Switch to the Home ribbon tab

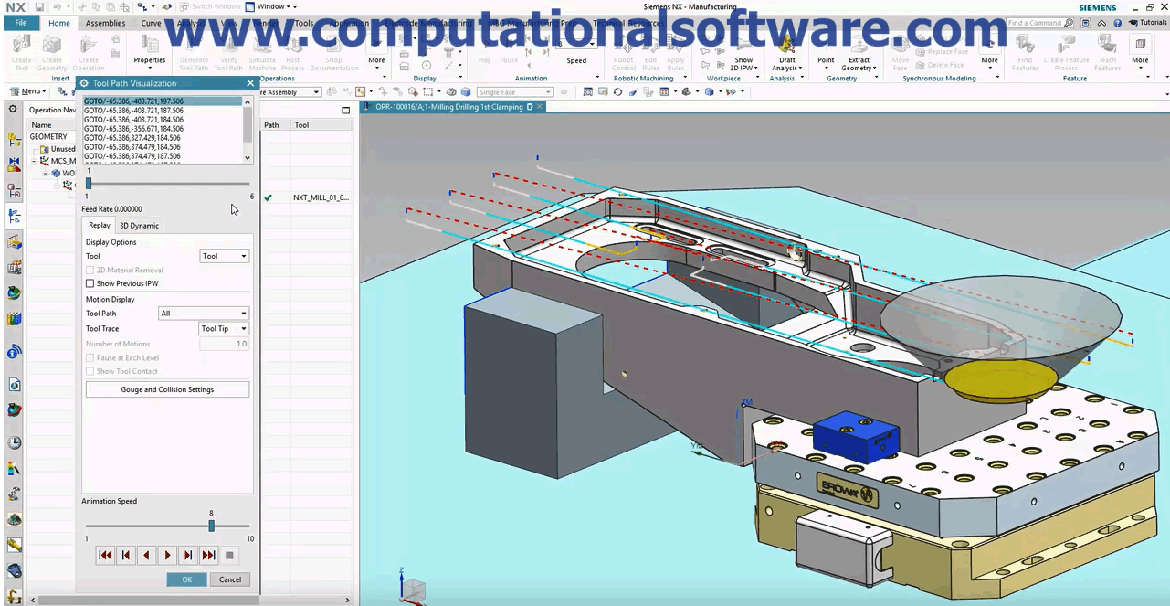click(58, 23)
